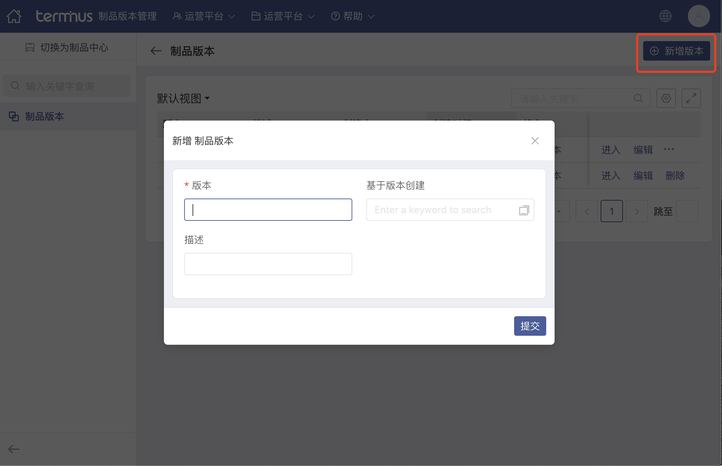Open the 运营平台 user dropdown
Screen dimensions: 722x466
pos(204,16)
